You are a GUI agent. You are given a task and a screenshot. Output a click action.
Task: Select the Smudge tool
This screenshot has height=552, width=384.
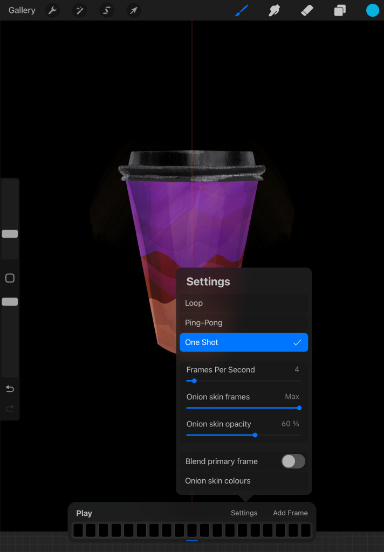coord(274,11)
